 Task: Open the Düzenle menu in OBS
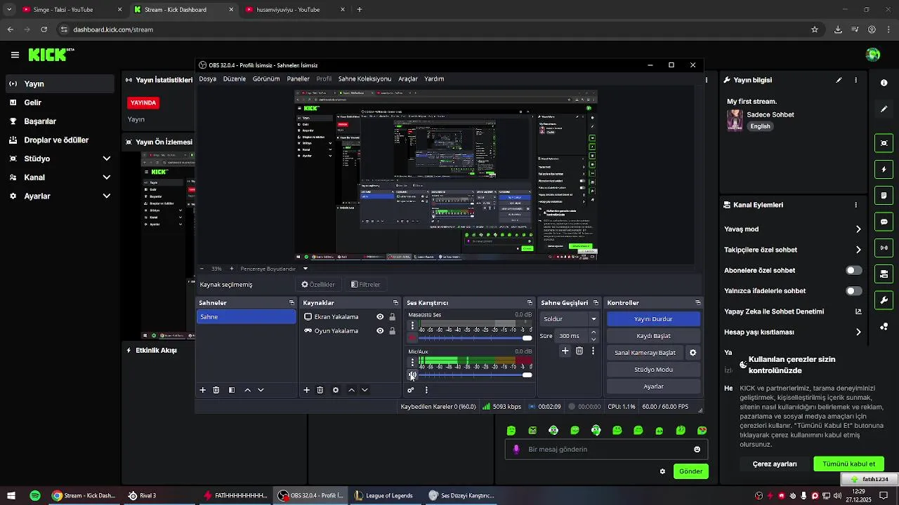point(235,79)
